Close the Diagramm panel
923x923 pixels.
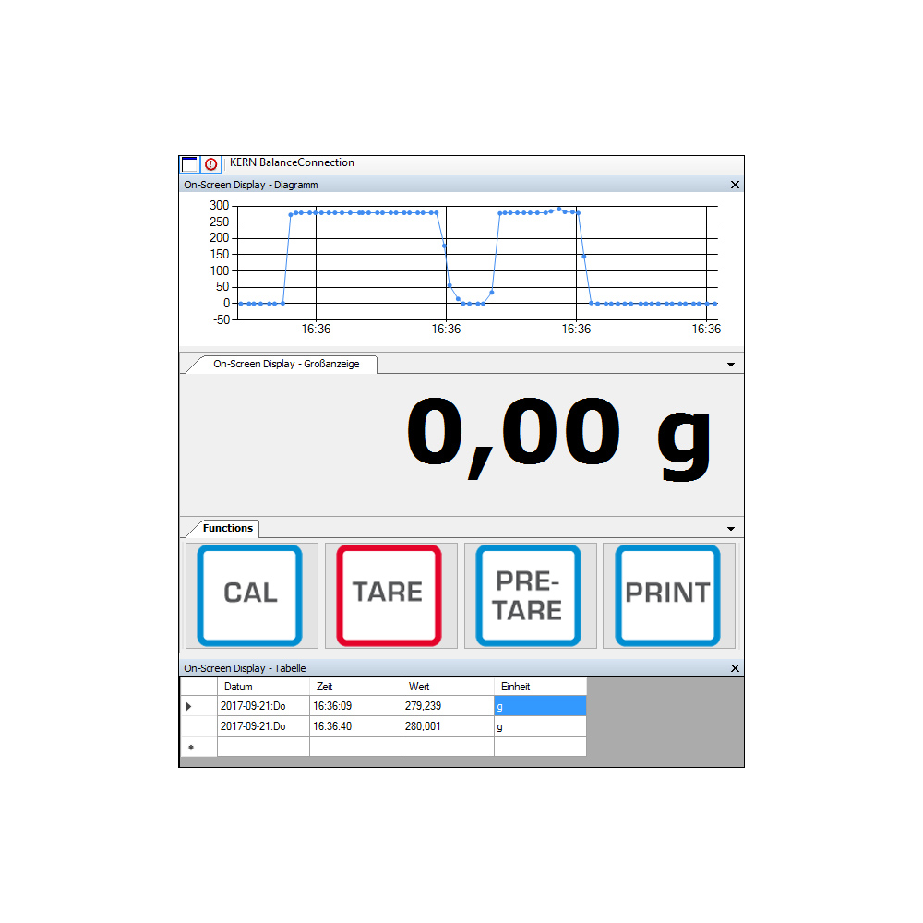point(735,185)
